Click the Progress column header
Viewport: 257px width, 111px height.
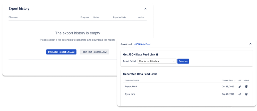[x=84, y=17]
